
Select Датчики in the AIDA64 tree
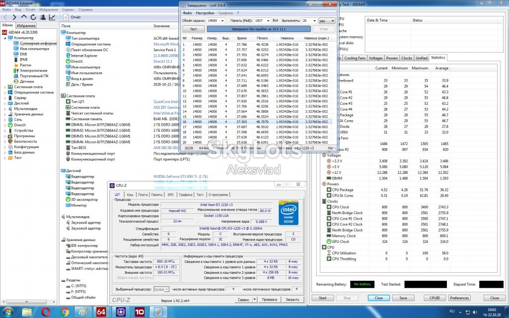pos(27,81)
